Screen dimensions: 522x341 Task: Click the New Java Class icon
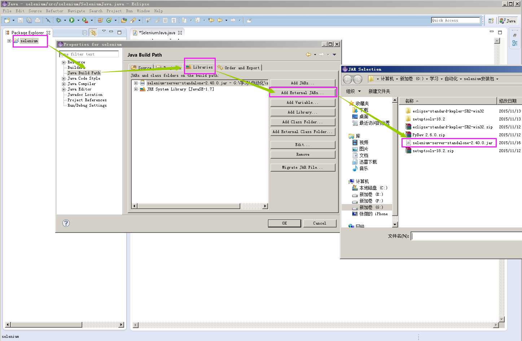(109, 21)
